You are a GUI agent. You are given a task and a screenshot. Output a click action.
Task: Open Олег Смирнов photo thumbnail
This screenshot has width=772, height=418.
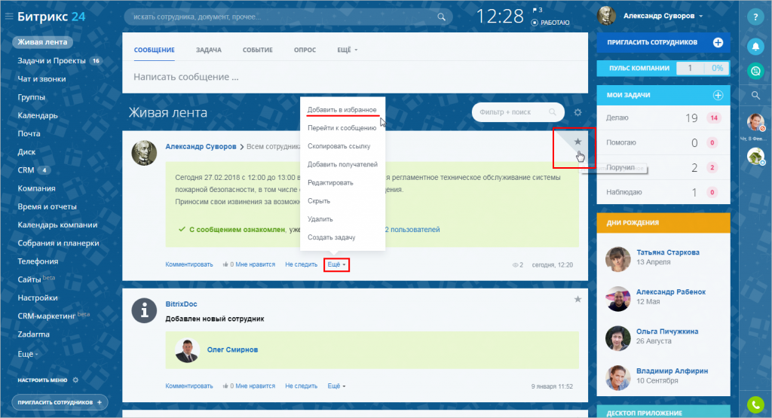point(187,349)
